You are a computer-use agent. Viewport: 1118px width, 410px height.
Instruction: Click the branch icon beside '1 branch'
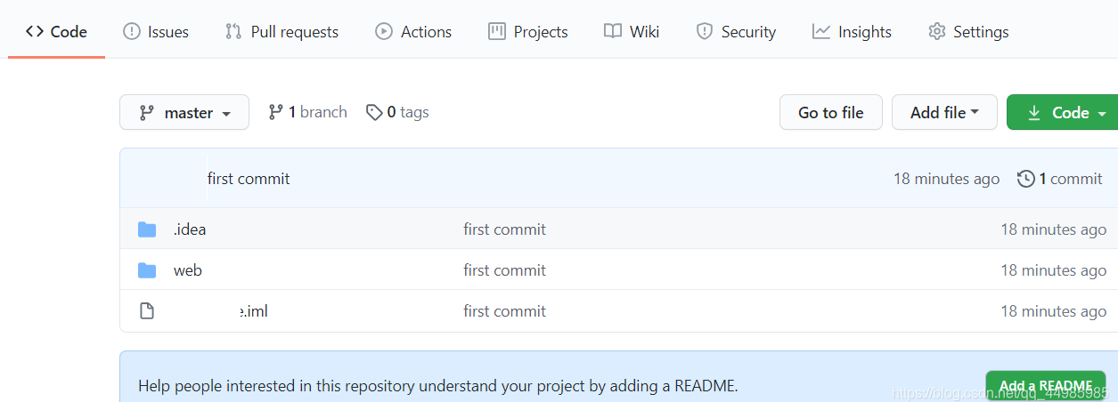pyautogui.click(x=276, y=112)
